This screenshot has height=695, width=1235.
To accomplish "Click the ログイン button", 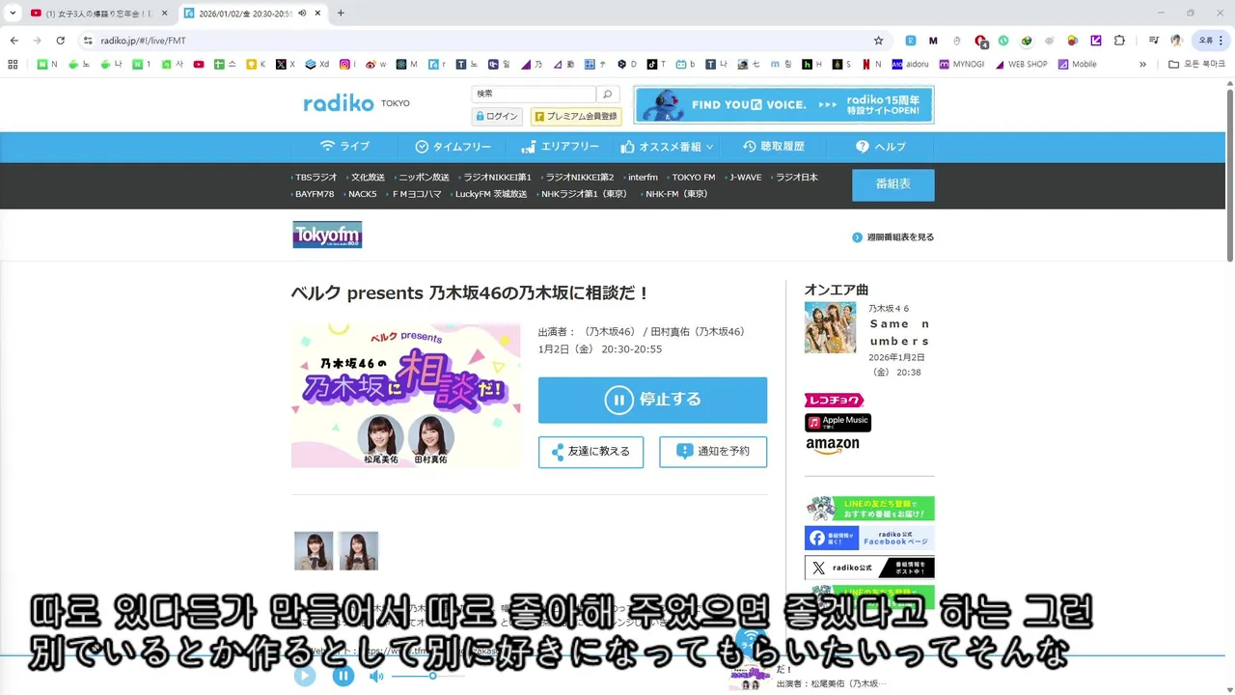I will [x=498, y=116].
